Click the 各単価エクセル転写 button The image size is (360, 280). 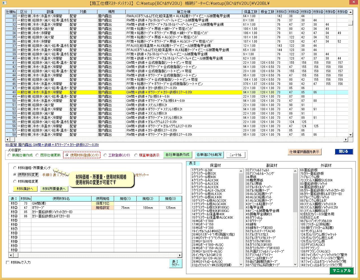point(209,155)
